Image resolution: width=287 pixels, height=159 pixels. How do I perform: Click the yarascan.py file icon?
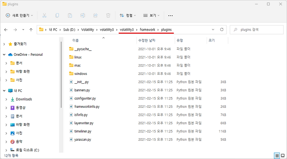71,140
